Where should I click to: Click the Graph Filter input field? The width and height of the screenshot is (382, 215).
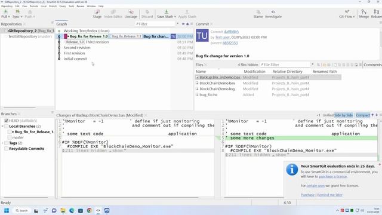click(155, 24)
